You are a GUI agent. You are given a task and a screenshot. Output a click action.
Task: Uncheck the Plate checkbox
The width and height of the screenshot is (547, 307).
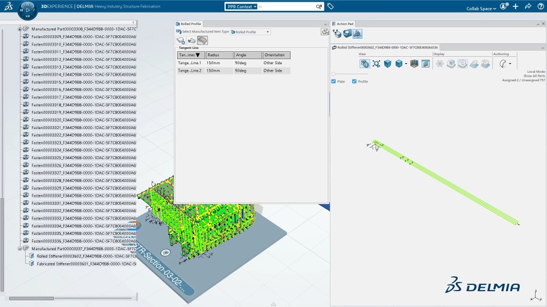333,81
